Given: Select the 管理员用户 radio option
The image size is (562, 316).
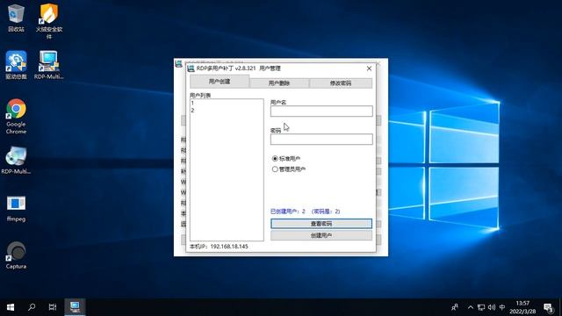Looking at the screenshot, I should 289,169.
